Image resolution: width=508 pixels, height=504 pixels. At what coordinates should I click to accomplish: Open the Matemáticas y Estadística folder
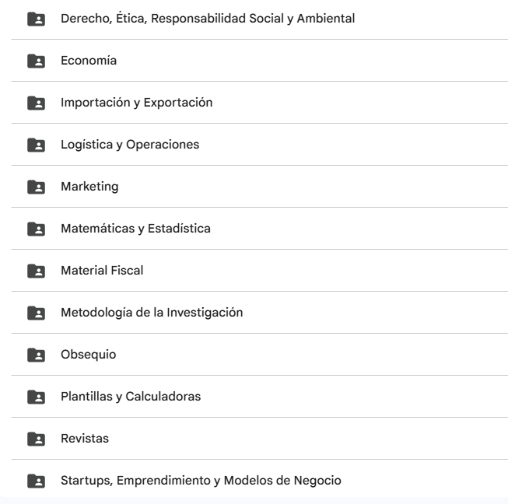135,229
